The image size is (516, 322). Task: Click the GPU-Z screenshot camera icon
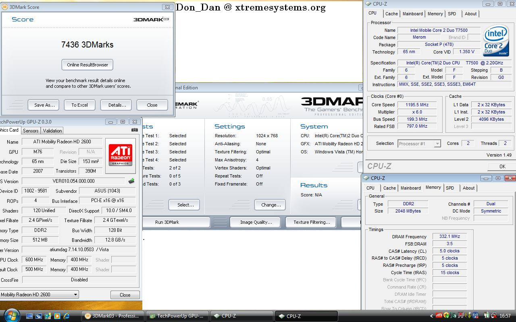[x=134, y=130]
